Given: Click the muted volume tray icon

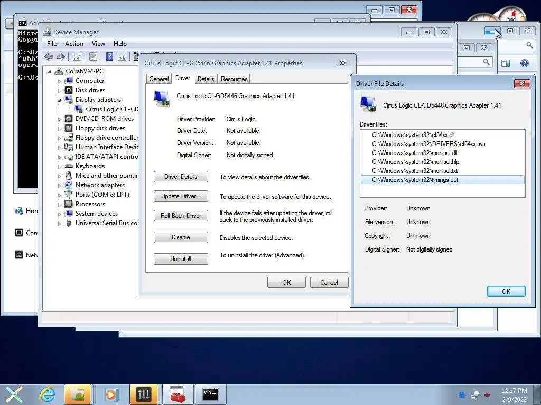Looking at the screenshot, I should click(x=488, y=395).
